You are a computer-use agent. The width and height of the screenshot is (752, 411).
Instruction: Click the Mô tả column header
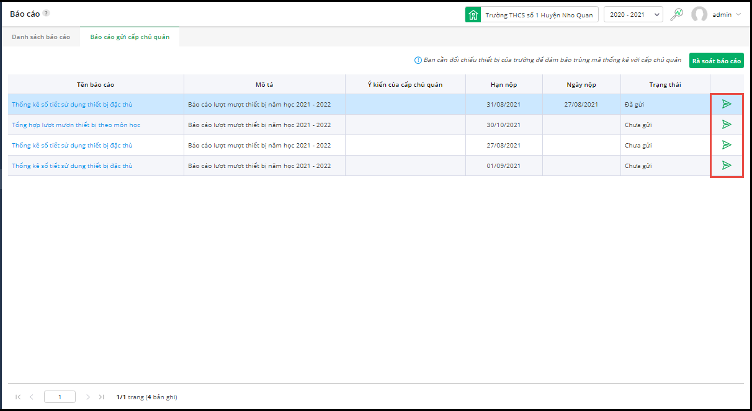pyautogui.click(x=264, y=84)
